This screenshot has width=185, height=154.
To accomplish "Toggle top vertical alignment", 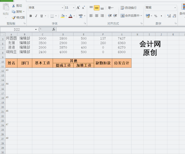I will [91, 8].
